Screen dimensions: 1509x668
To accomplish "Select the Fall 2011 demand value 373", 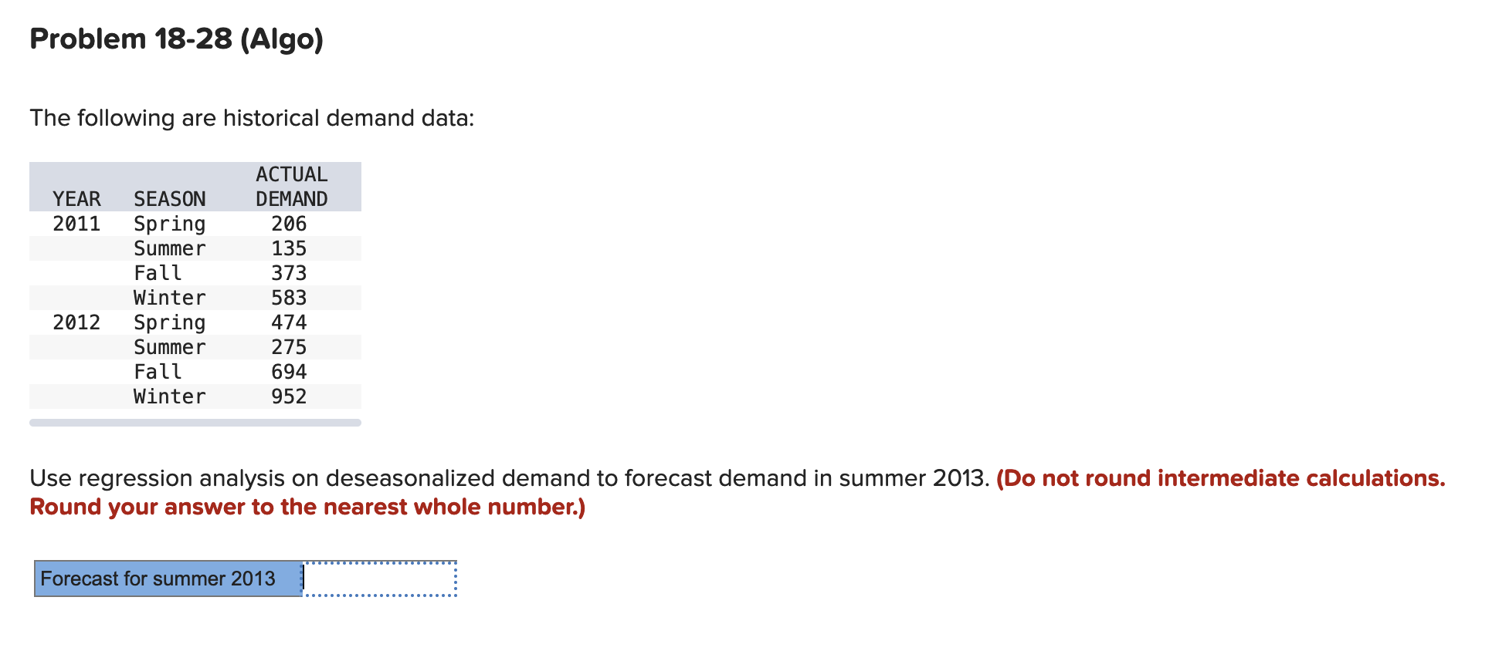I will coord(290,272).
